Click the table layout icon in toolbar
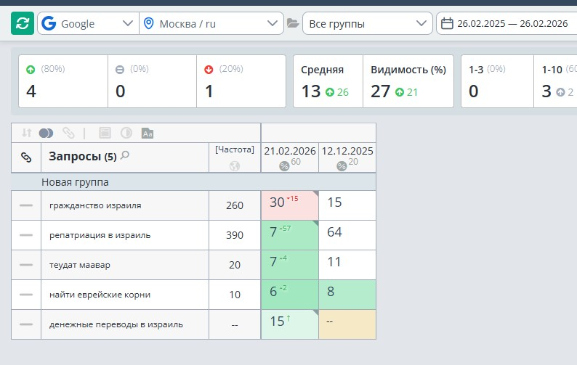577x365 pixels. (x=105, y=133)
